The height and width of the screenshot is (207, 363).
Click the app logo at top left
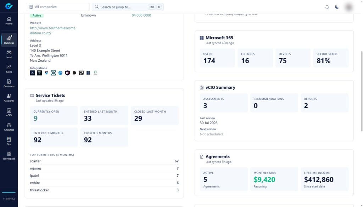(9, 6)
